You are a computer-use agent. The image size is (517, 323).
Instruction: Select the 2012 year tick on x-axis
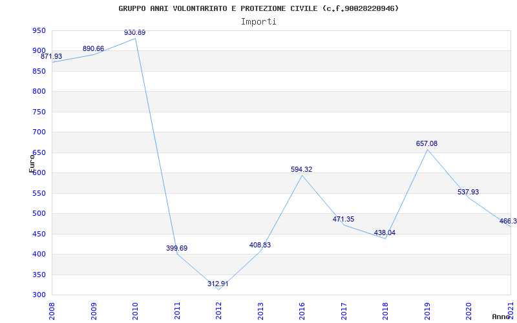[218, 308]
